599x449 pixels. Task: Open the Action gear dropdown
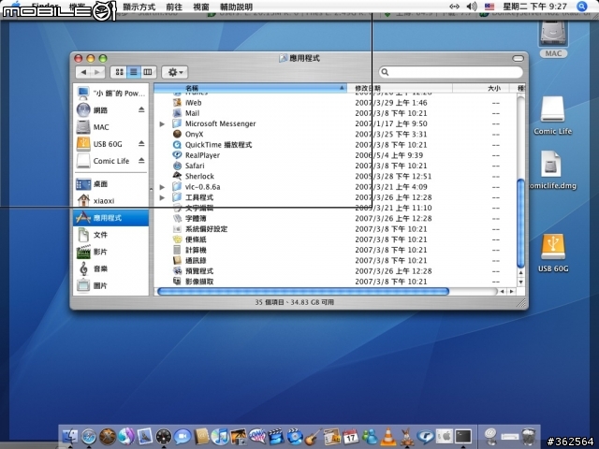click(175, 72)
